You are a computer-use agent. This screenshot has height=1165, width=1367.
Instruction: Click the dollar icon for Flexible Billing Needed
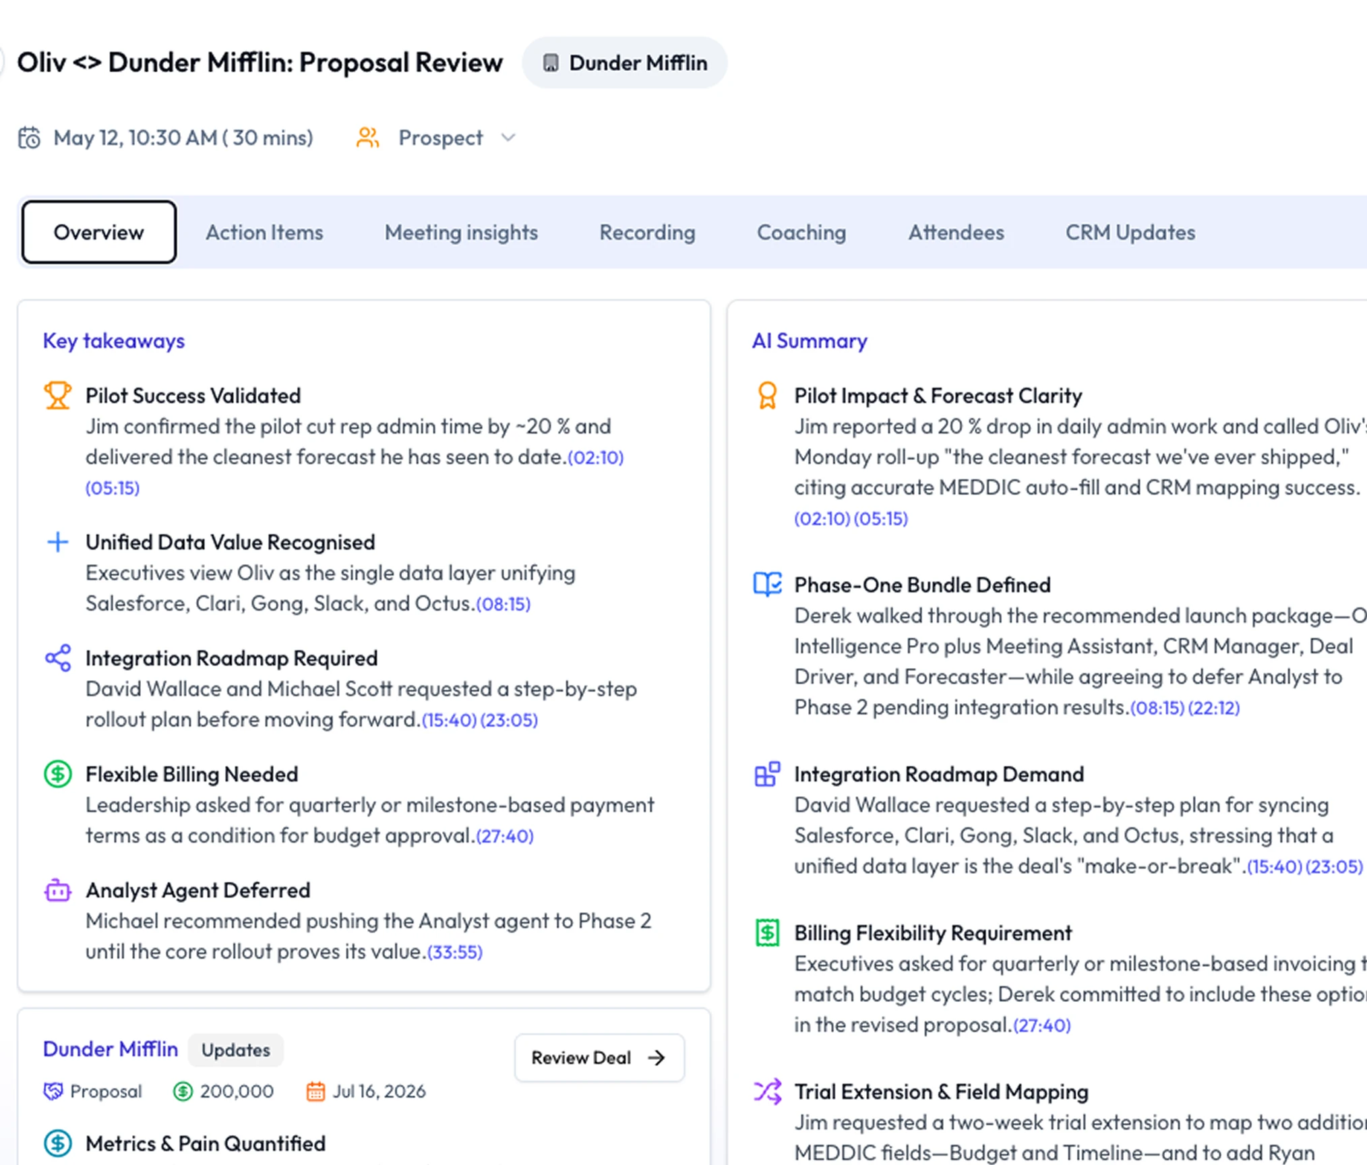pyautogui.click(x=58, y=773)
